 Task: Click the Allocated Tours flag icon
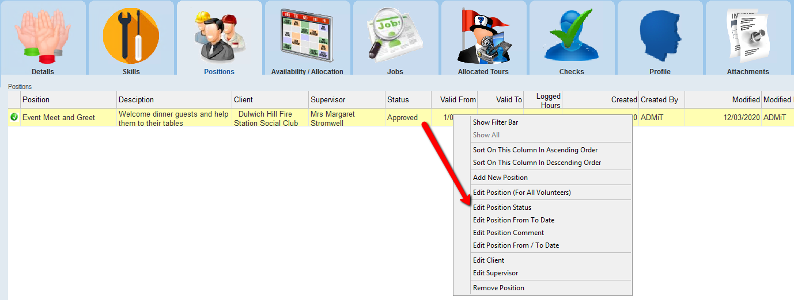pyautogui.click(x=483, y=36)
